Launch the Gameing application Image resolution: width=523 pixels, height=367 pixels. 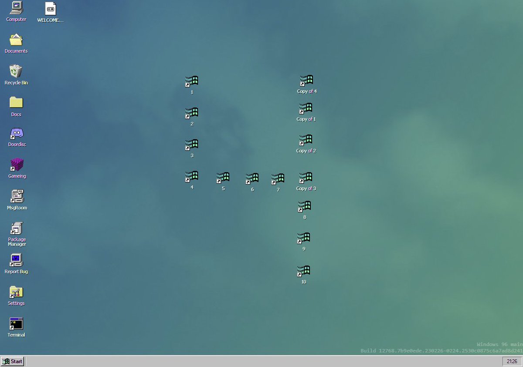coord(16,165)
